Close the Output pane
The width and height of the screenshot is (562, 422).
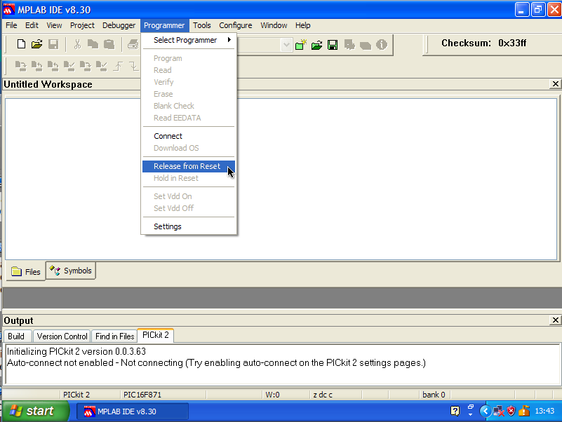[x=555, y=320]
